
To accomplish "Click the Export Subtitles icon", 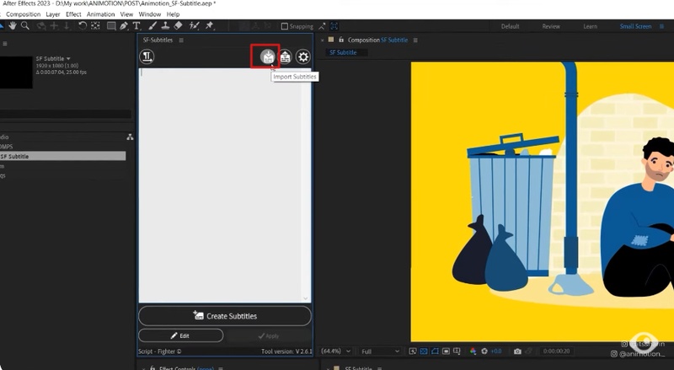I will [x=286, y=57].
